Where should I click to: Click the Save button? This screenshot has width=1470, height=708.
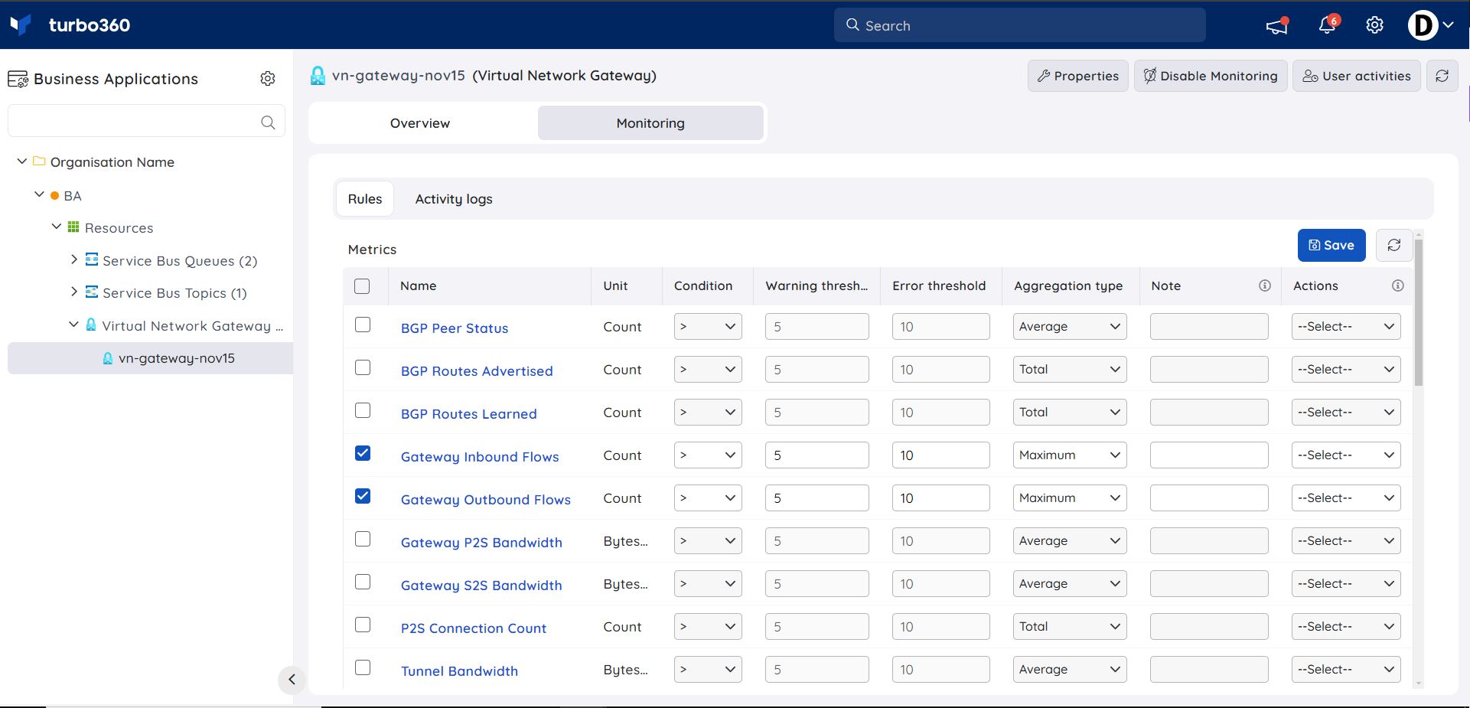[x=1331, y=245]
